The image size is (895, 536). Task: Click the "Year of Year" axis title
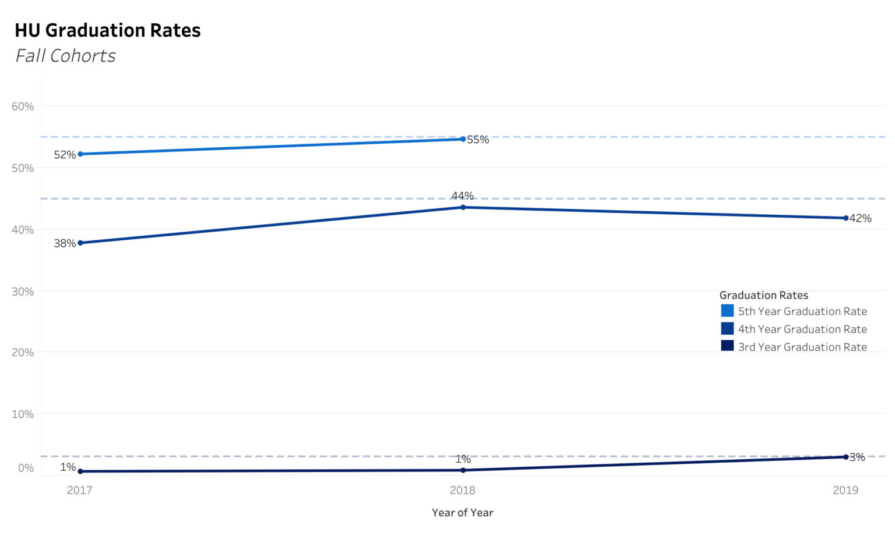pyautogui.click(x=463, y=513)
